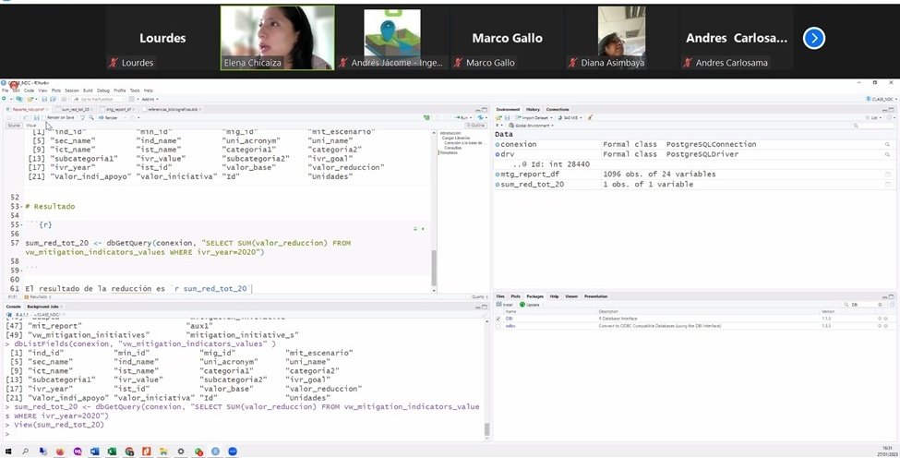Click the new file icon in the main toolbar

pyautogui.click(x=5, y=100)
